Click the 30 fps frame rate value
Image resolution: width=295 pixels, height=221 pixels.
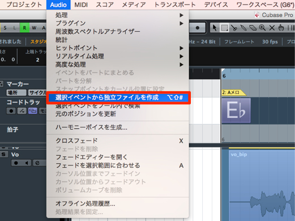[270, 42]
